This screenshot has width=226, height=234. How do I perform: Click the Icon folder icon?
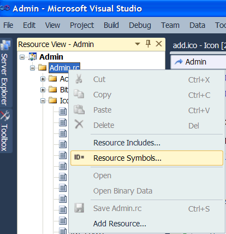tap(53, 100)
